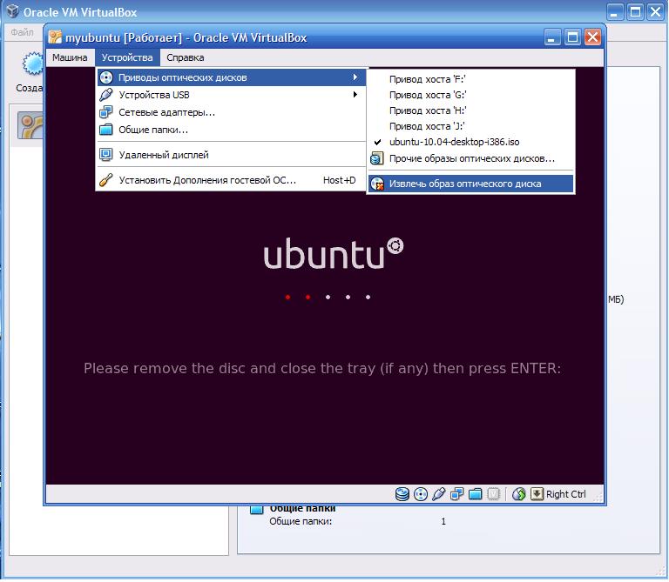The image size is (669, 582).
Task: Click Общие папки heading in manager details
Action: (x=302, y=509)
